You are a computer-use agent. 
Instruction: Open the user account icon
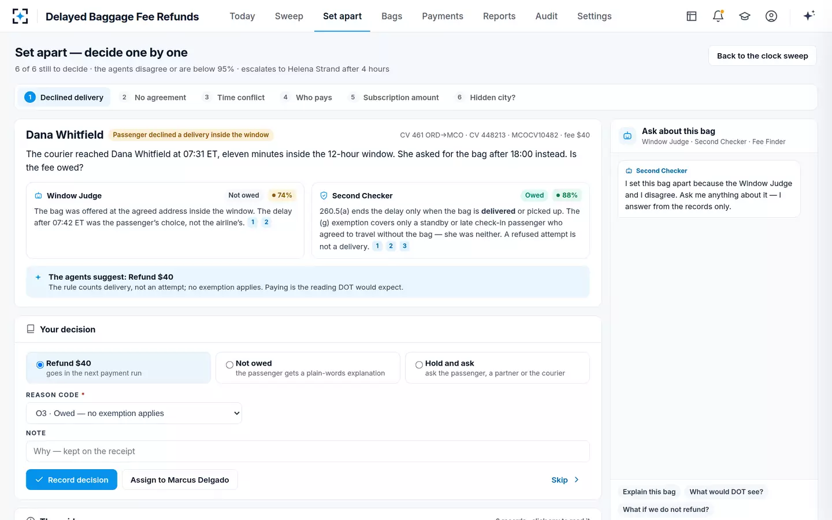(771, 16)
